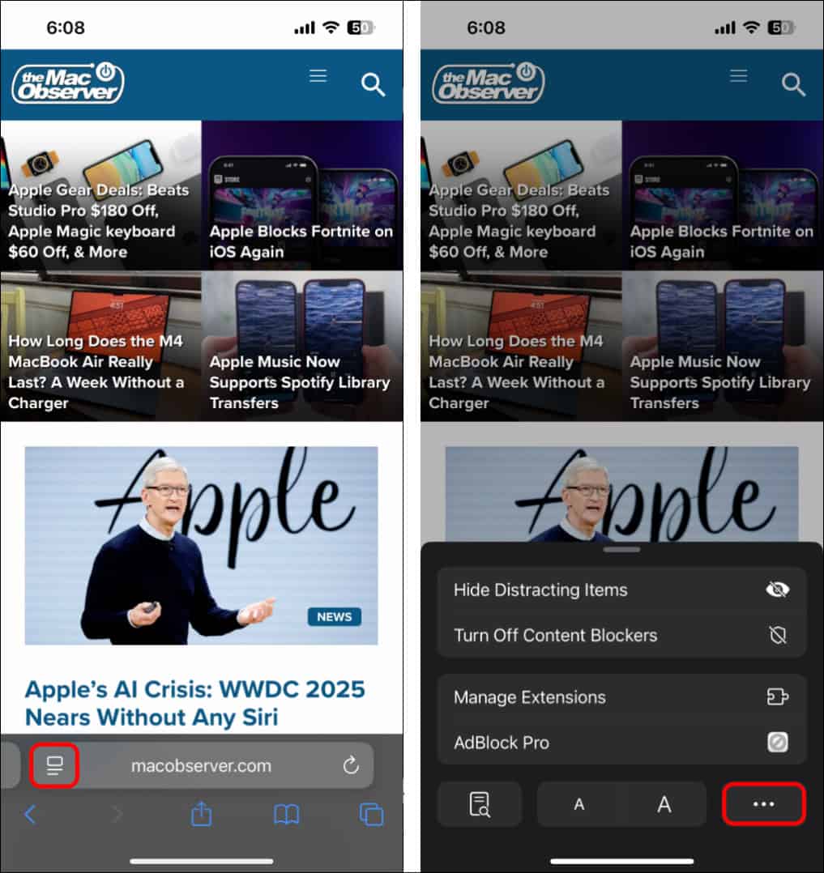The height and width of the screenshot is (873, 824).
Task: Toggle the AdBlock Pro extension
Action: (621, 742)
